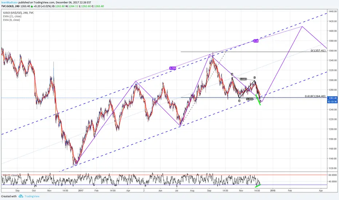Click the 1380.00 price axis value
339x200 pixels.
(333, 41)
